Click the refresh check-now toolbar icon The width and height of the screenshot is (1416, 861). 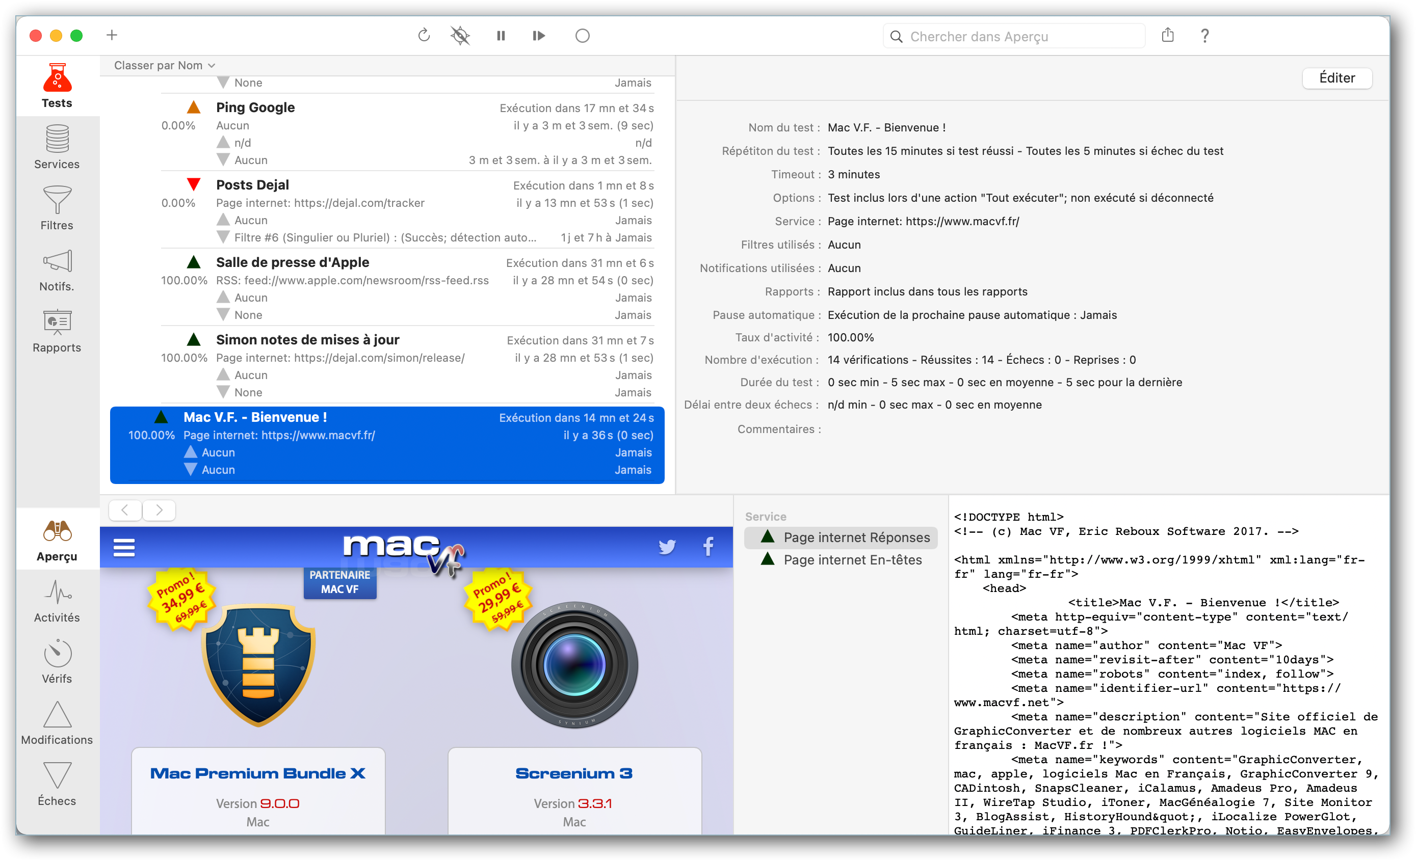coord(424,36)
